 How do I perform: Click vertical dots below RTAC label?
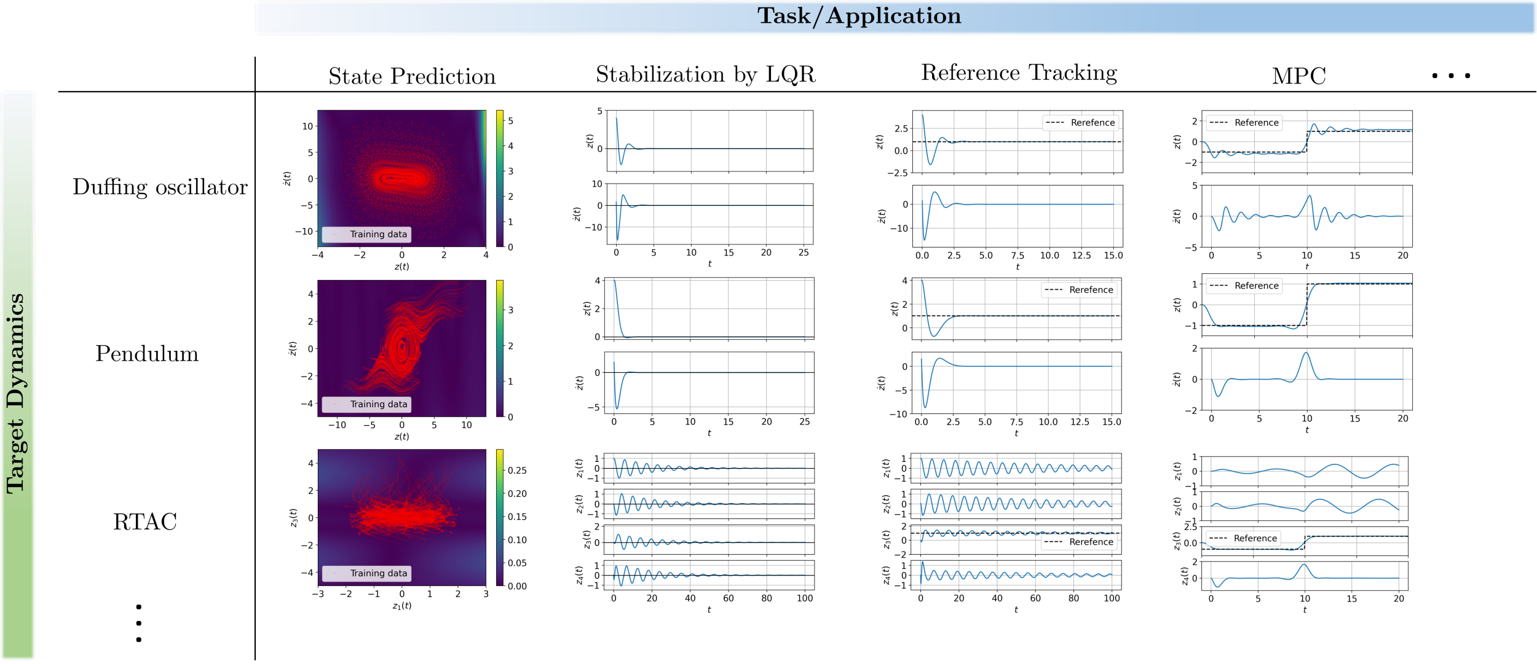pos(138,623)
